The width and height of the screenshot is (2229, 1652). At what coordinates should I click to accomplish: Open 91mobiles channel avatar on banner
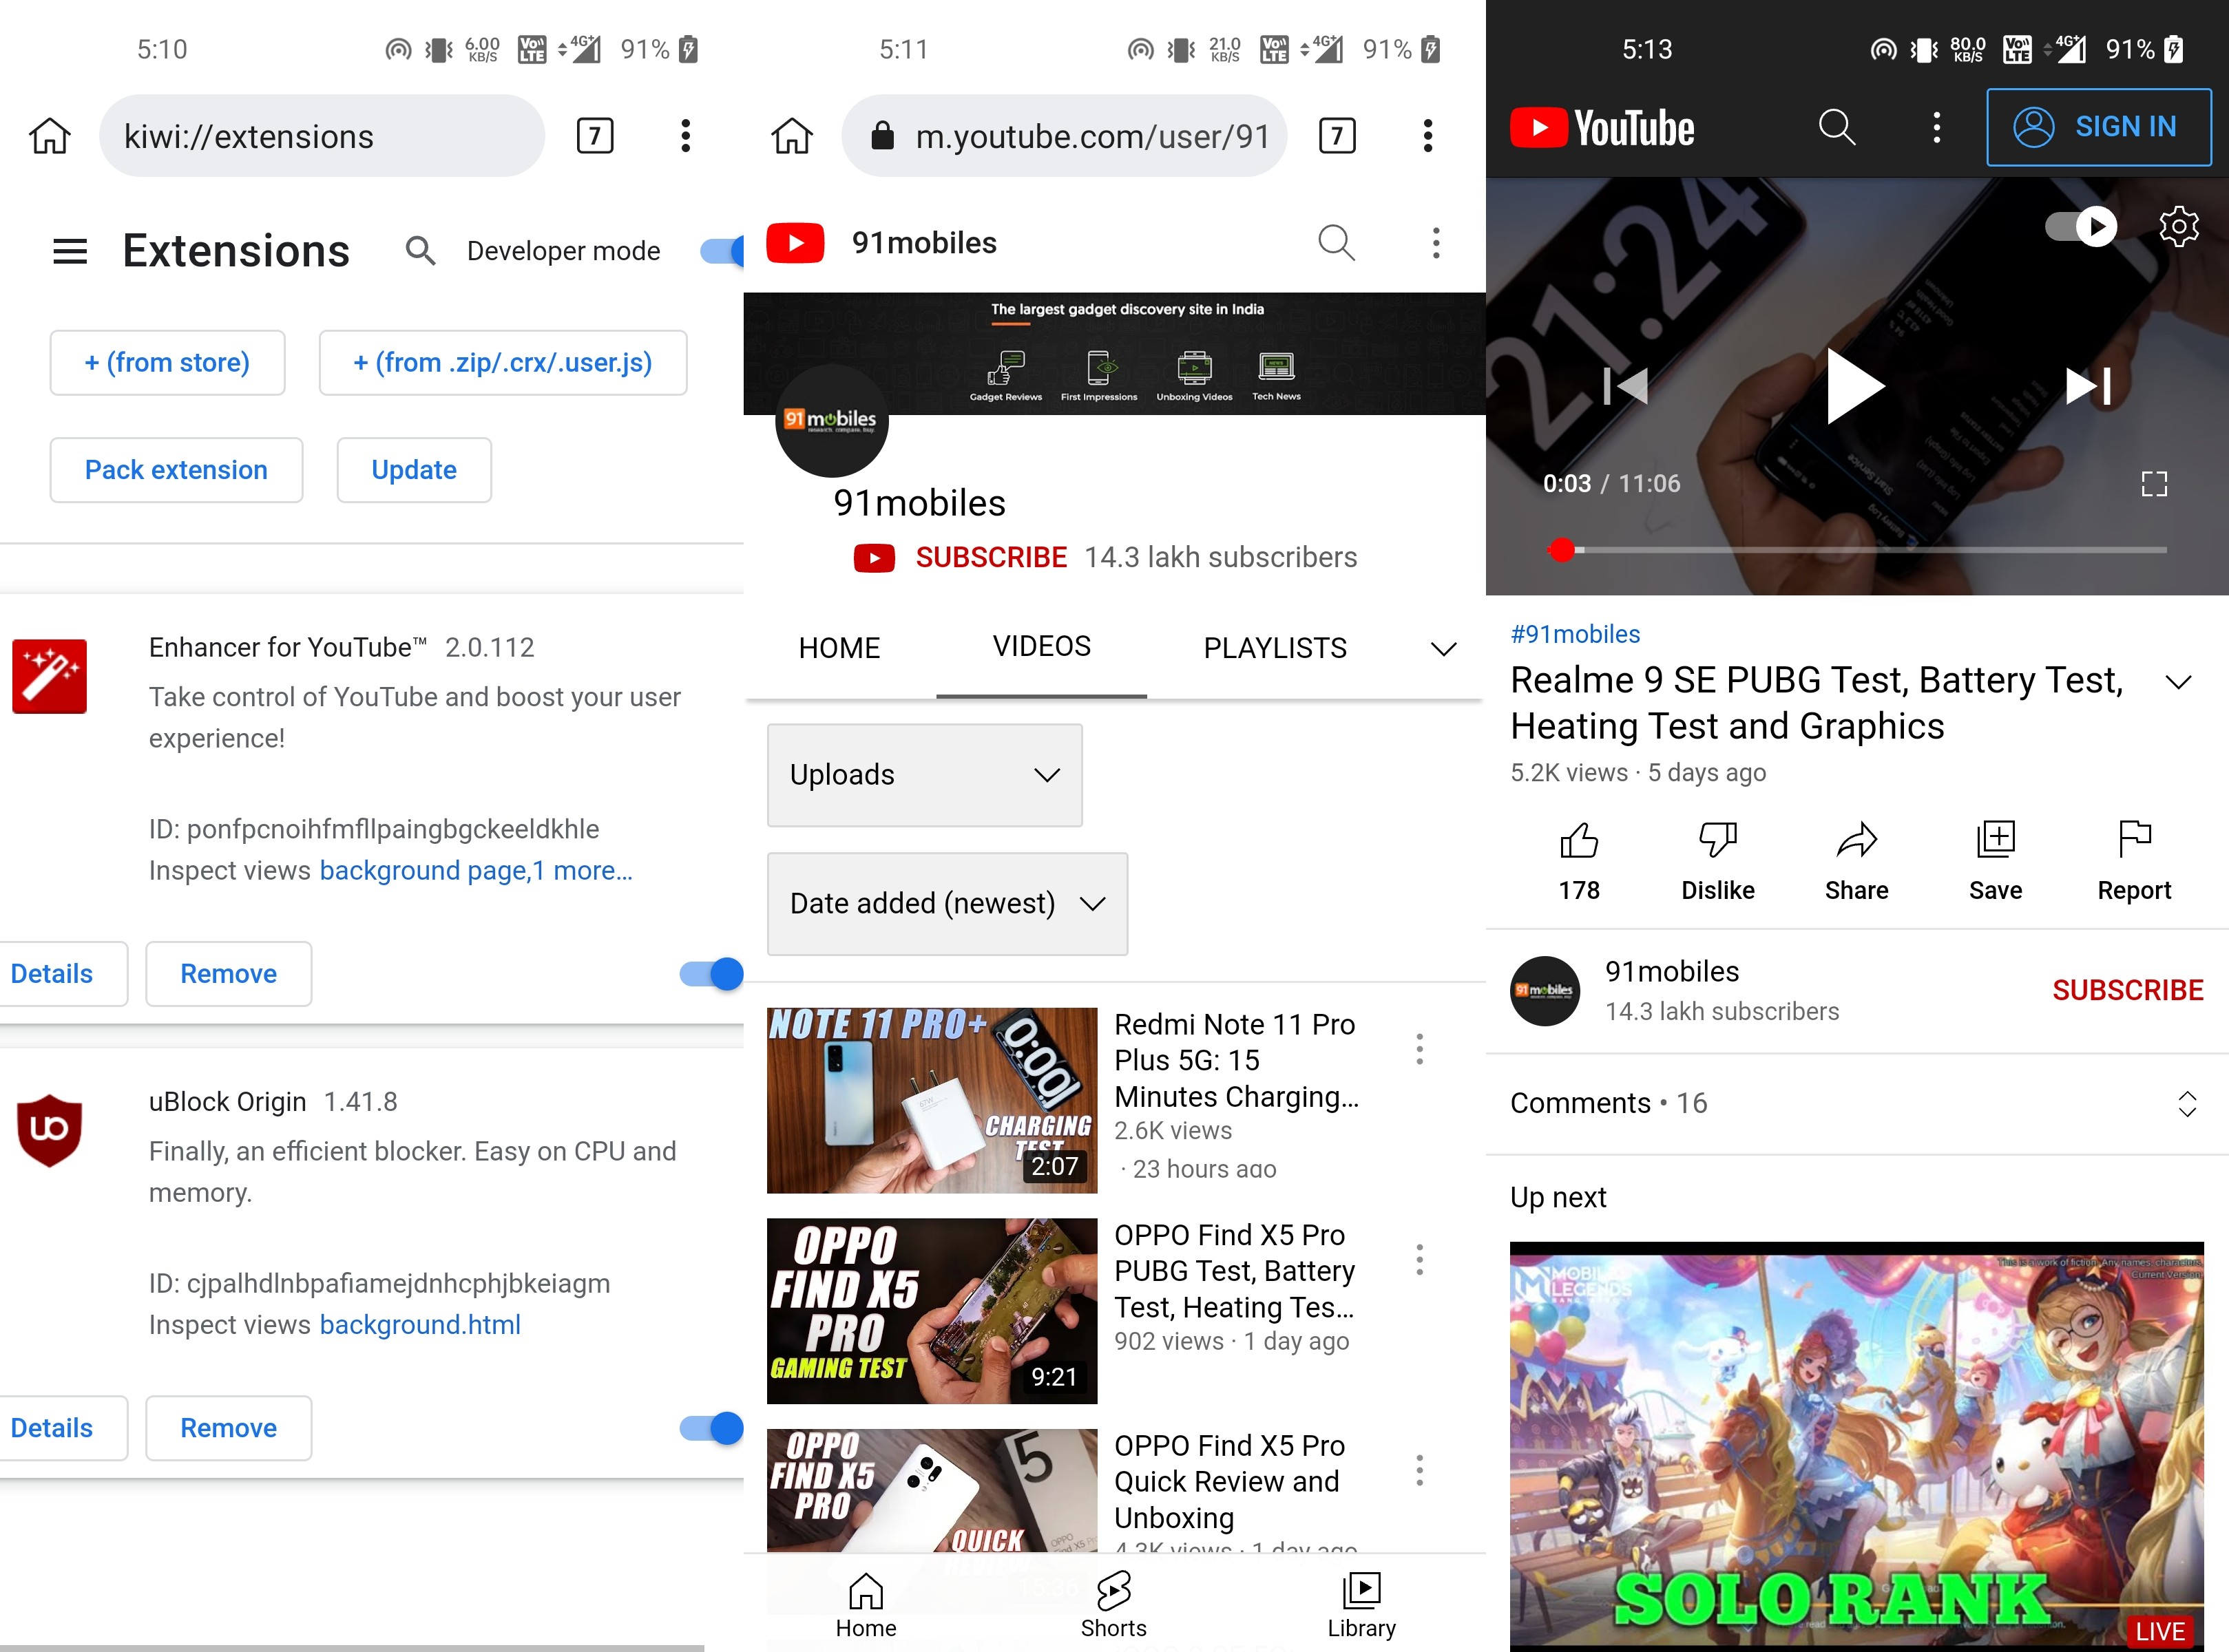(833, 421)
